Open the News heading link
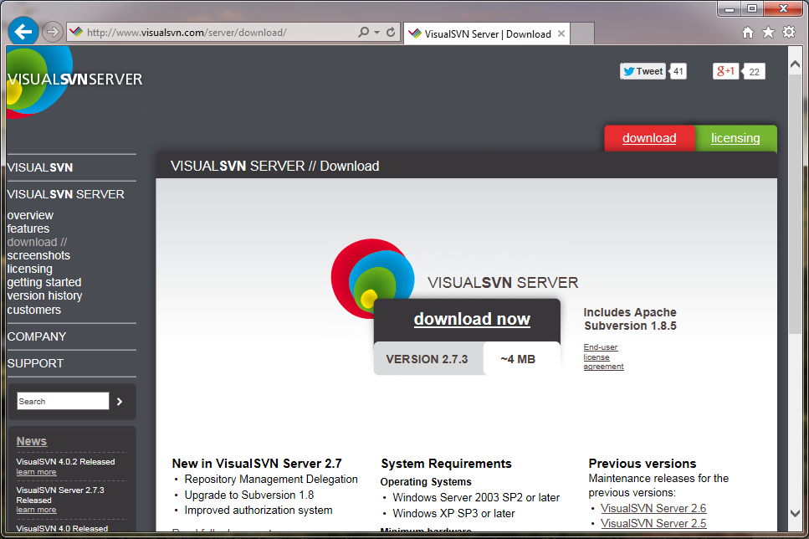 [x=32, y=441]
